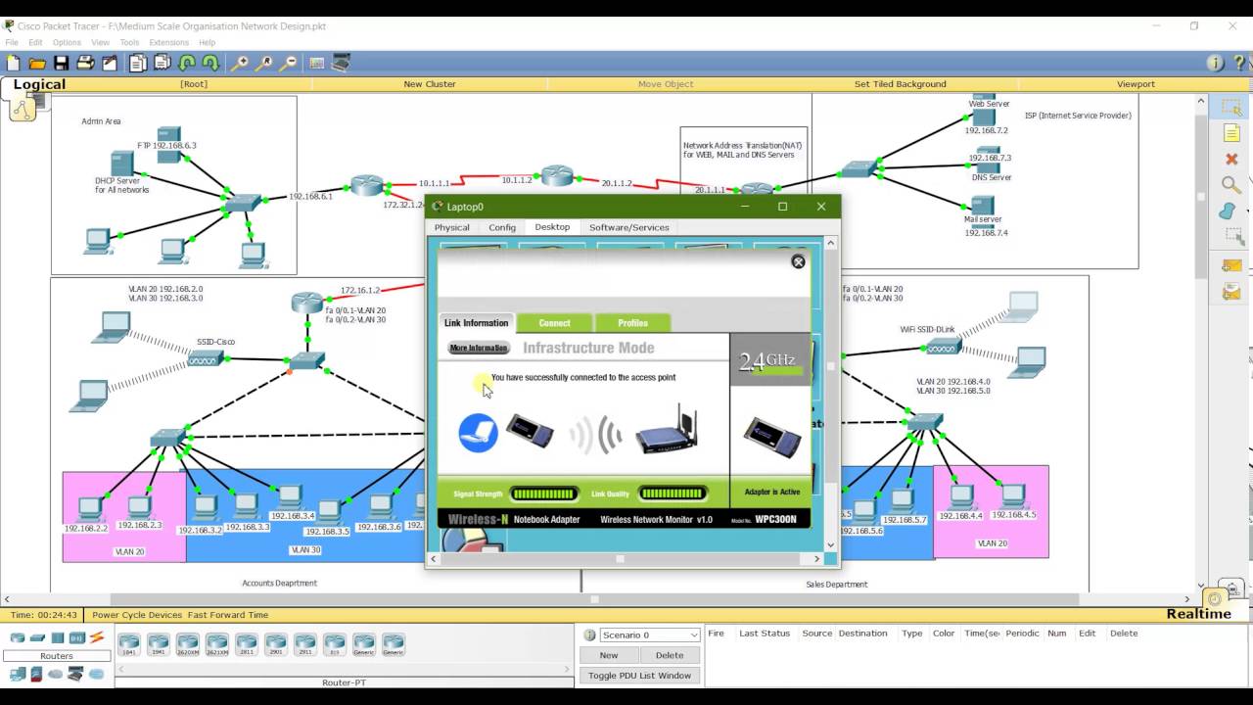The width and height of the screenshot is (1253, 705).
Task: Click Viewport in the workspace bar
Action: 1136,84
